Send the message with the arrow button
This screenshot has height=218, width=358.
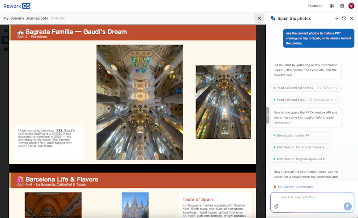pyautogui.click(x=348, y=206)
